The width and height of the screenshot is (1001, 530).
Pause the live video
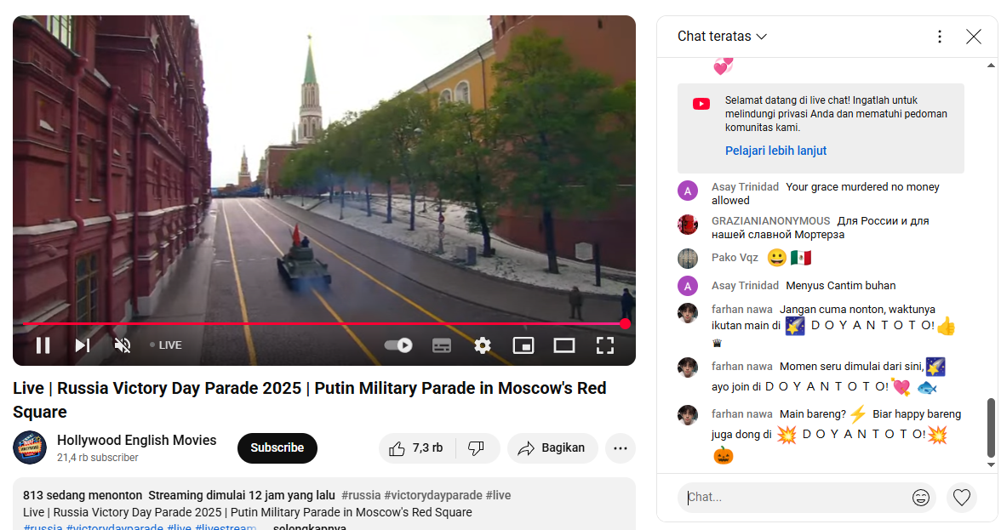pos(43,345)
